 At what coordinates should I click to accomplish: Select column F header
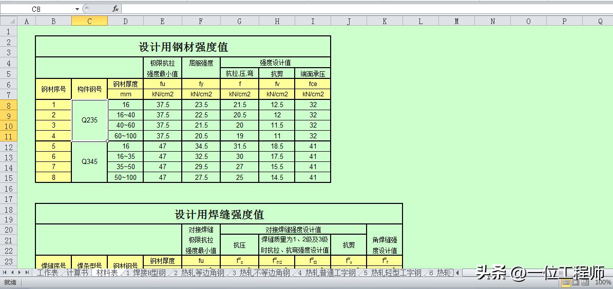pos(201,22)
